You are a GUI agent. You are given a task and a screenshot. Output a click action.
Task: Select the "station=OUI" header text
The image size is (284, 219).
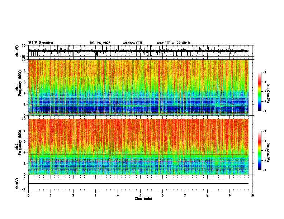[x=133, y=43]
